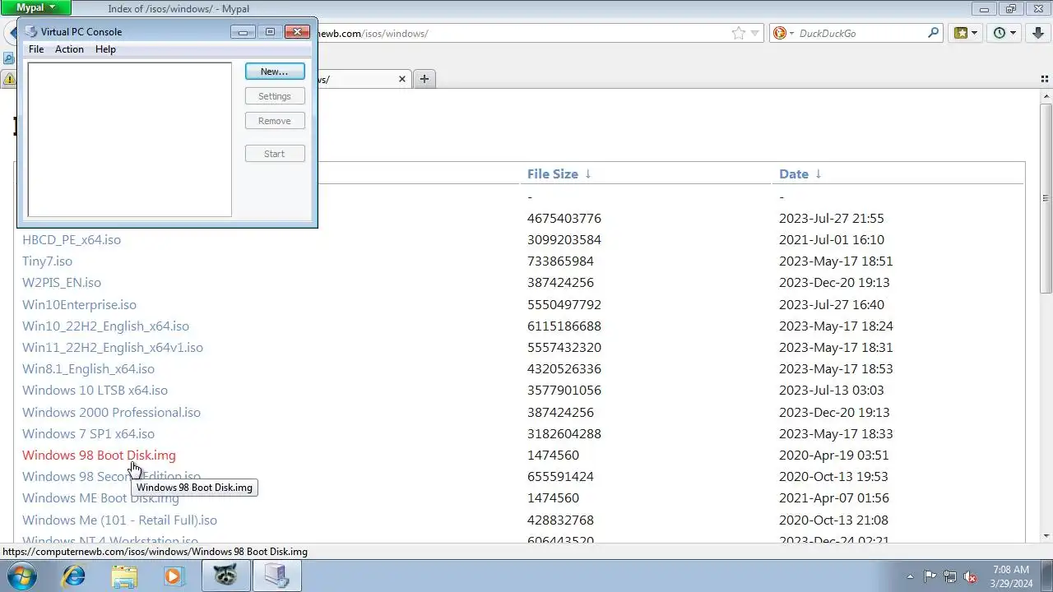Click the empty virtual machine list box
The image size is (1053, 592).
tap(130, 140)
